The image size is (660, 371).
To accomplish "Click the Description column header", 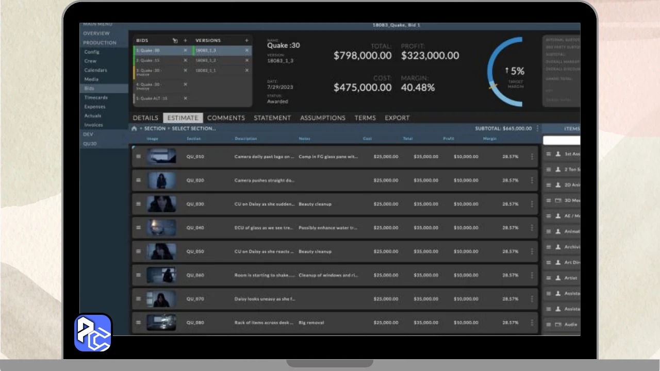I will (246, 139).
